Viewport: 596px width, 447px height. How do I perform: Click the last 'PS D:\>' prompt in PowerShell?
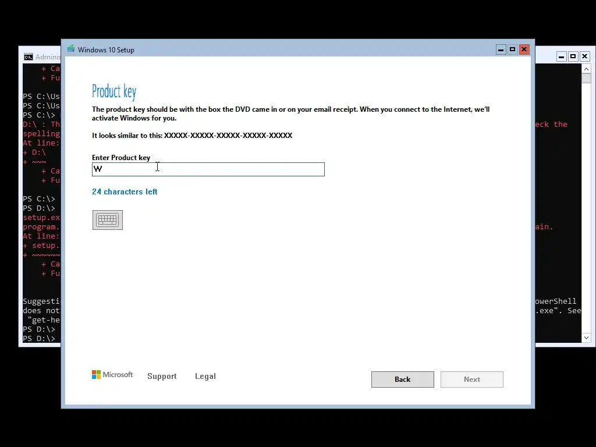(39, 338)
